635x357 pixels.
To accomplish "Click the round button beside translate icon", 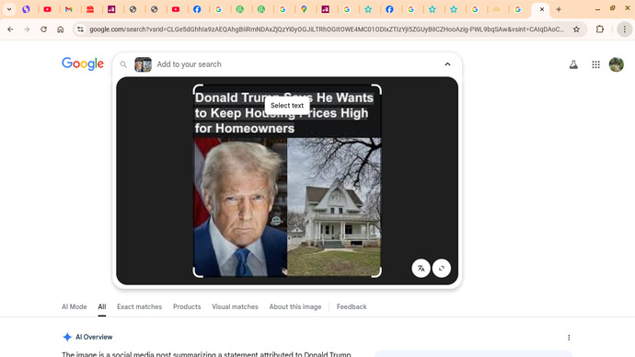I will point(442,268).
